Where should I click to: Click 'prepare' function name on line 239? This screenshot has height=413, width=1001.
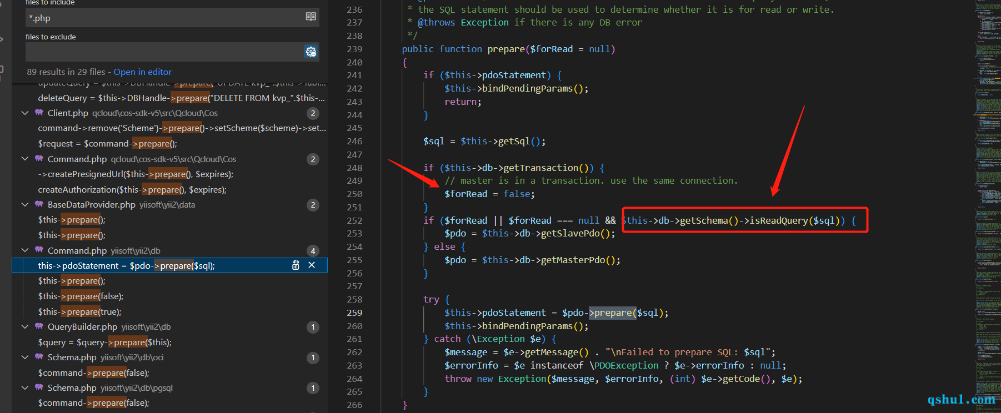coord(506,49)
